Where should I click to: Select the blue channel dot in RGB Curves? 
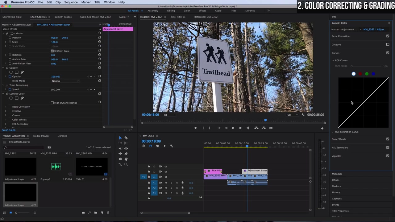point(373,74)
